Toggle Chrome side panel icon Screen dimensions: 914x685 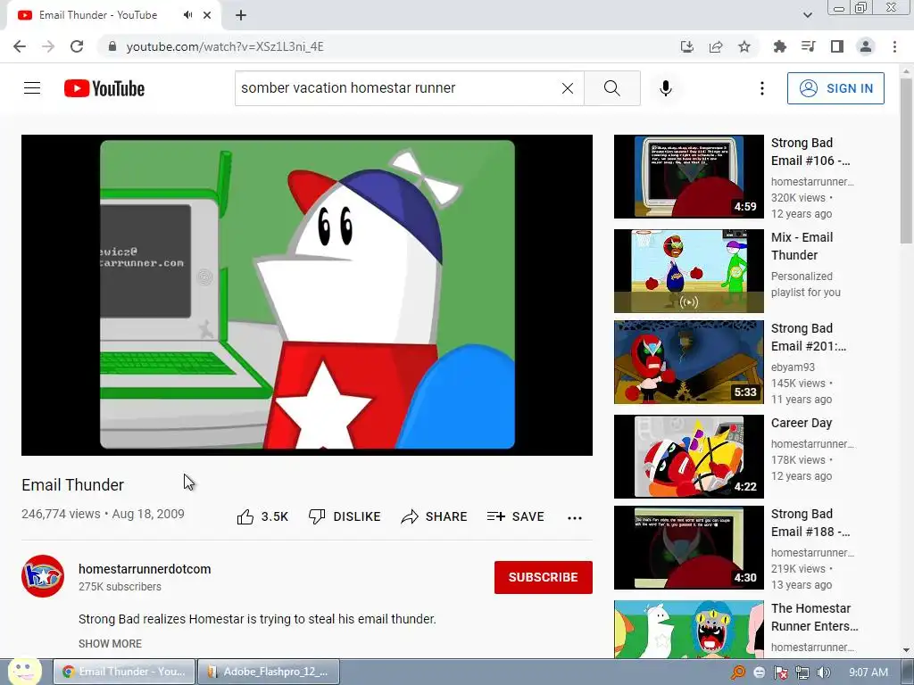pos(837,46)
